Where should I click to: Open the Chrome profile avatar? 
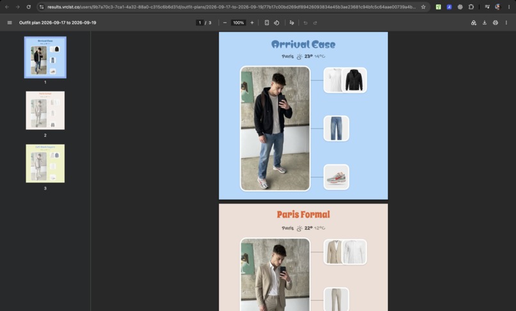coord(497,7)
